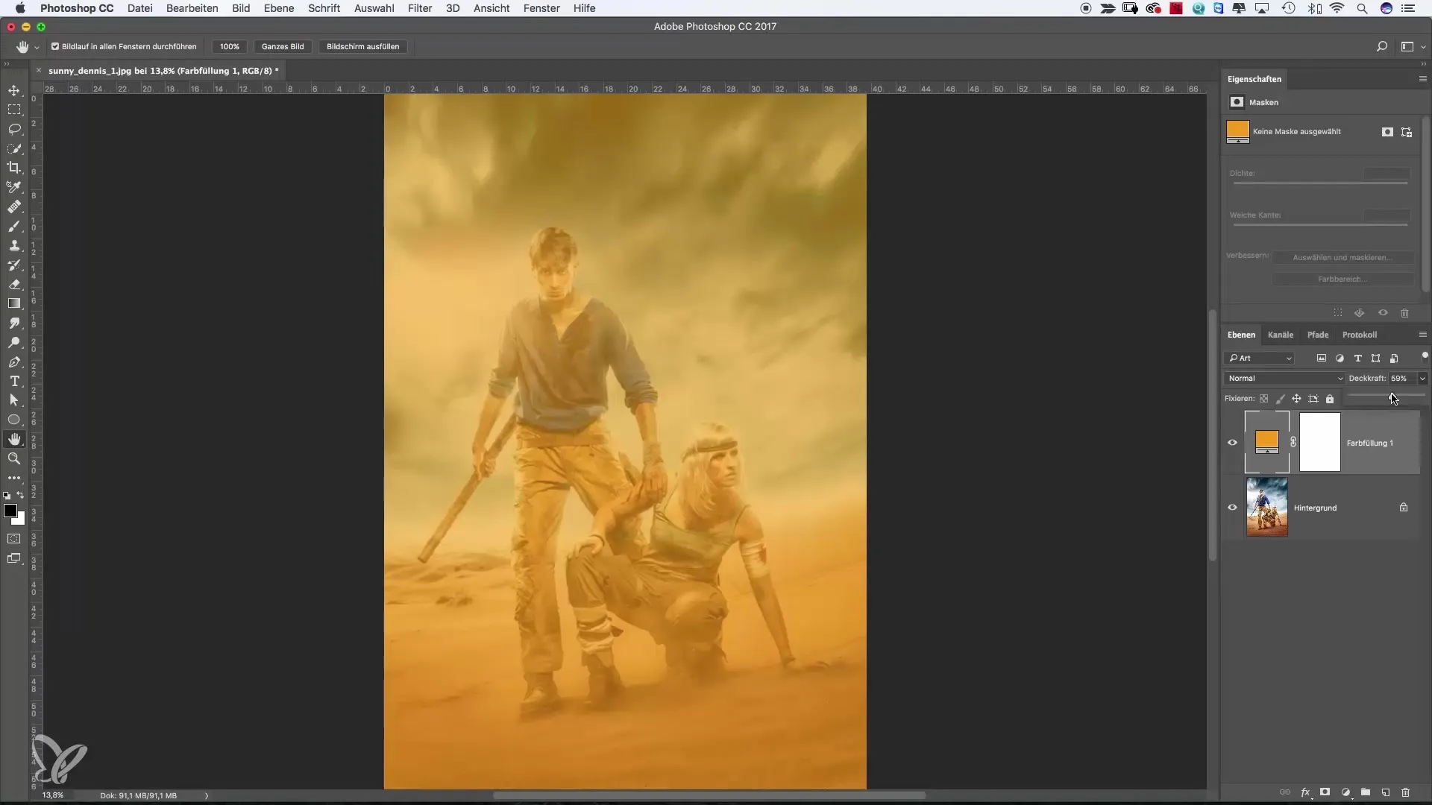1432x805 pixels.
Task: Hide the Farbfüllung 1 layer
Action: click(x=1232, y=443)
